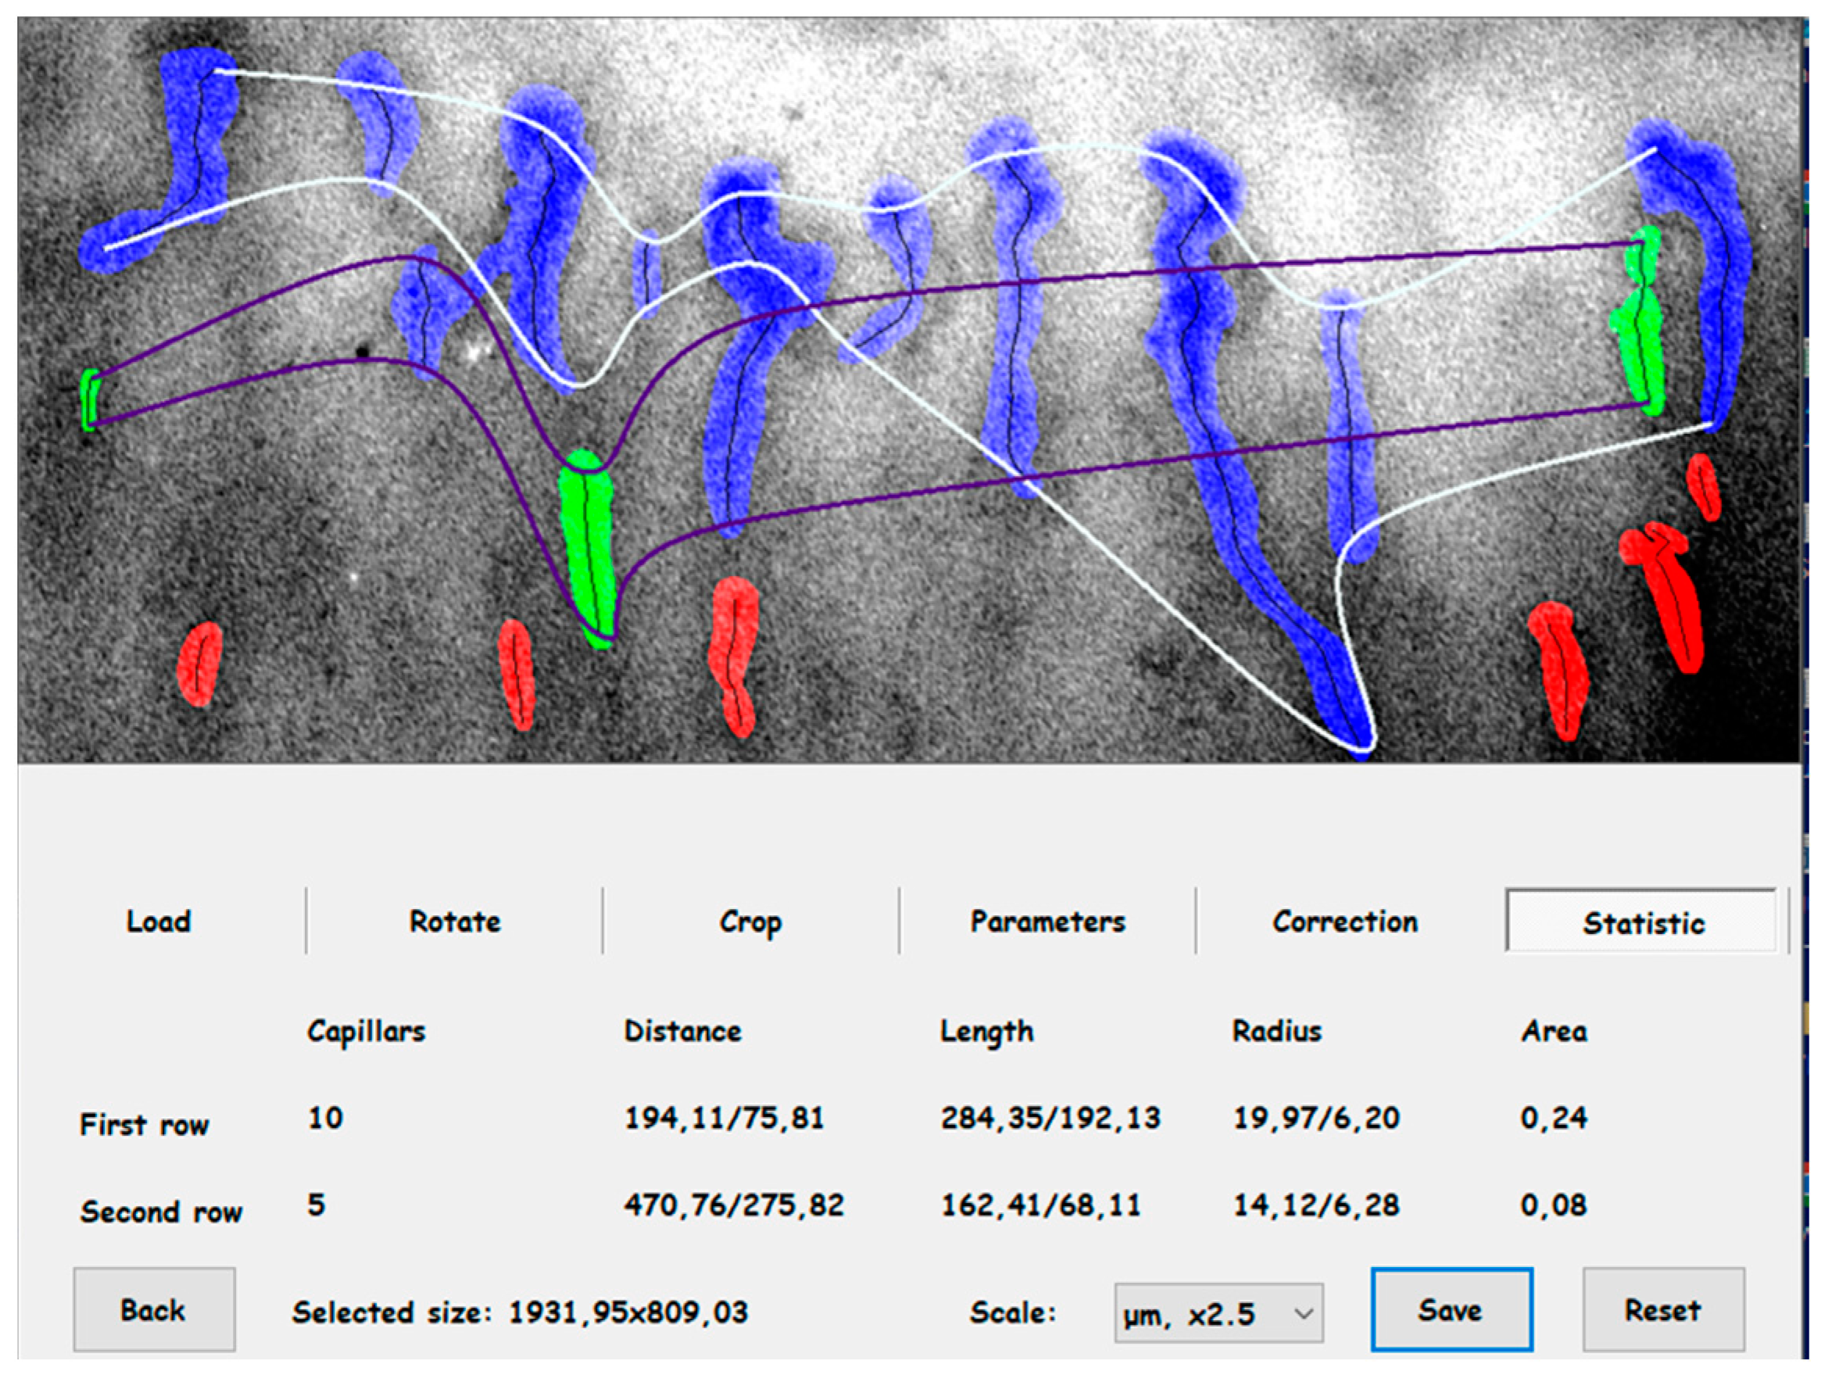Select the Correction tab
Viewport: 1825px width, 1378px height.
1345,922
